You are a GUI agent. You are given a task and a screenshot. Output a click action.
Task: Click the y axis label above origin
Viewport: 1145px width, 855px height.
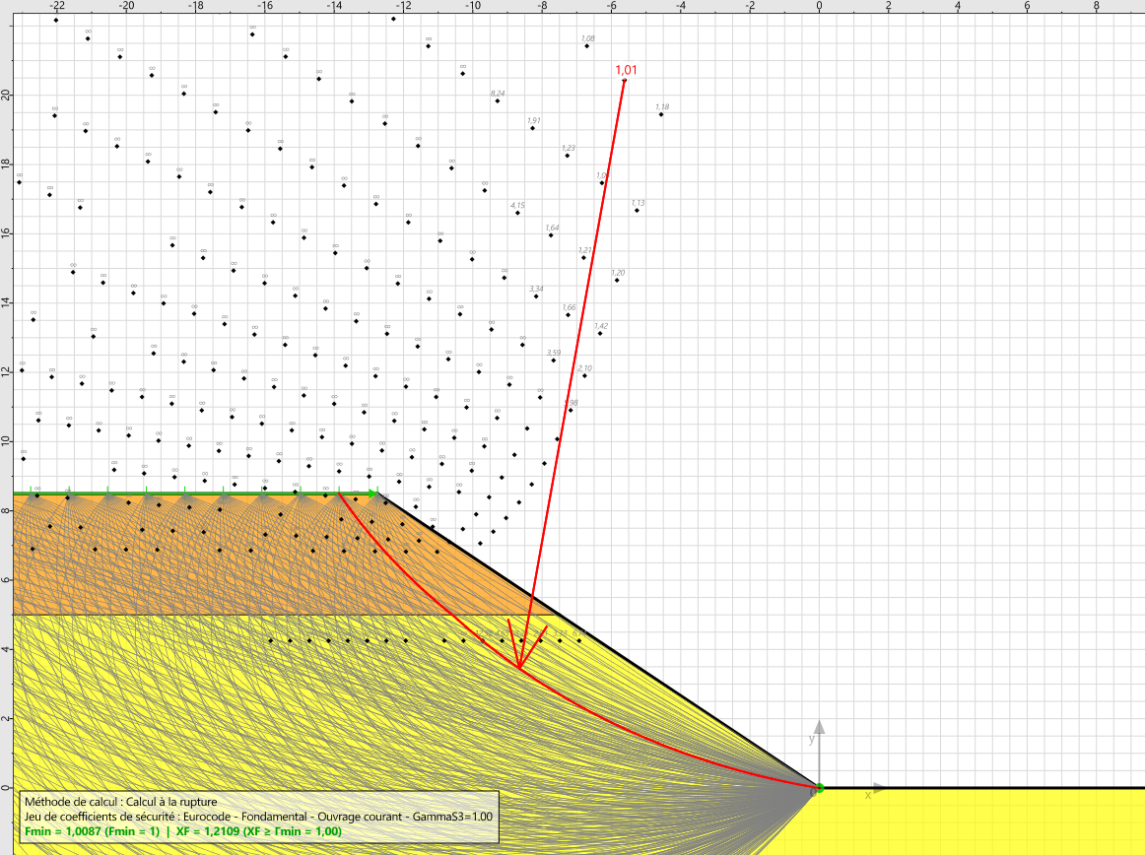click(811, 740)
